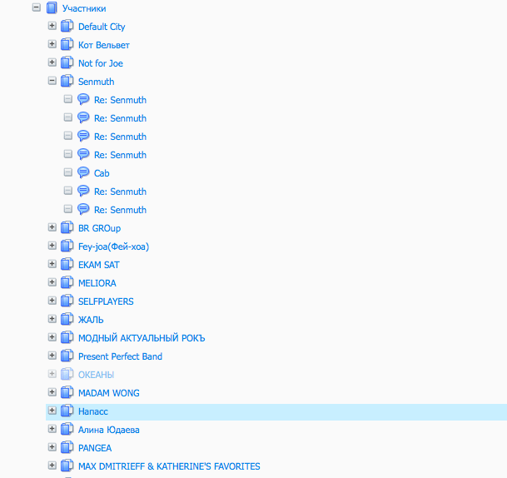507x478 pixels.
Task: Open the Напасс thread
Action: [92, 411]
